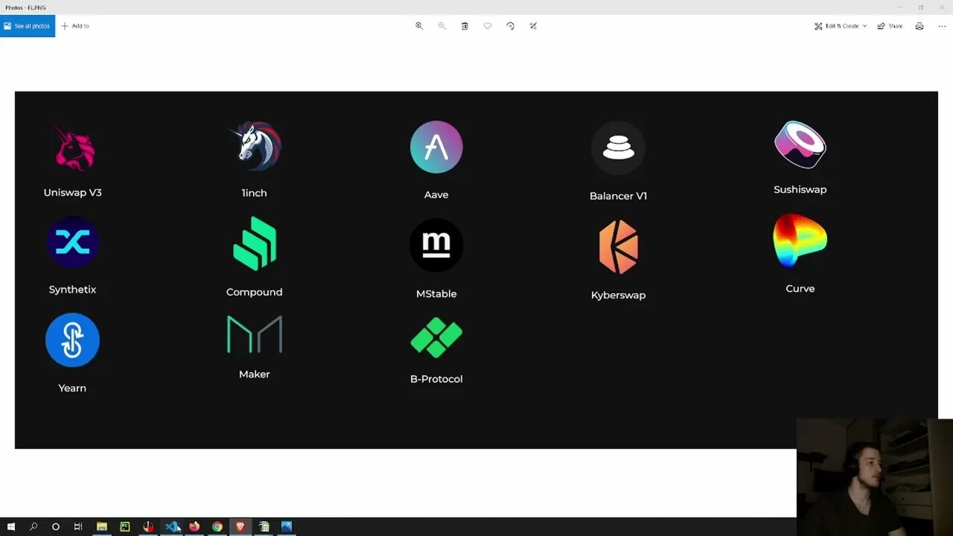Click the Add to button

75,26
